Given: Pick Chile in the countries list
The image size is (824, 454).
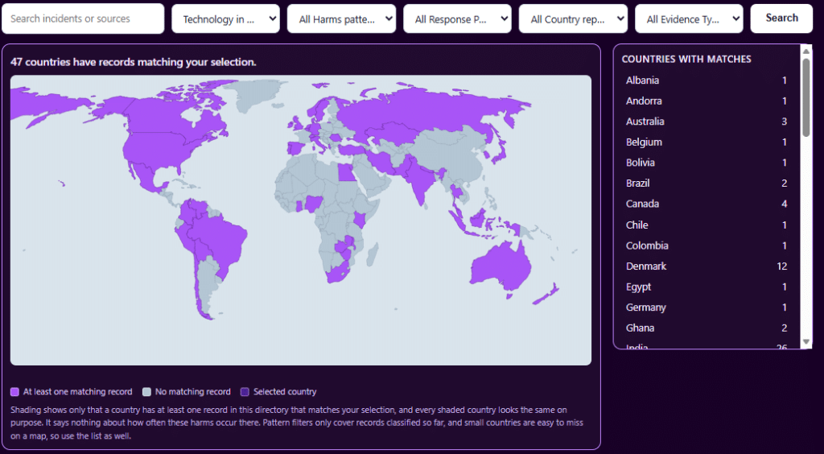Looking at the screenshot, I should pos(707,225).
